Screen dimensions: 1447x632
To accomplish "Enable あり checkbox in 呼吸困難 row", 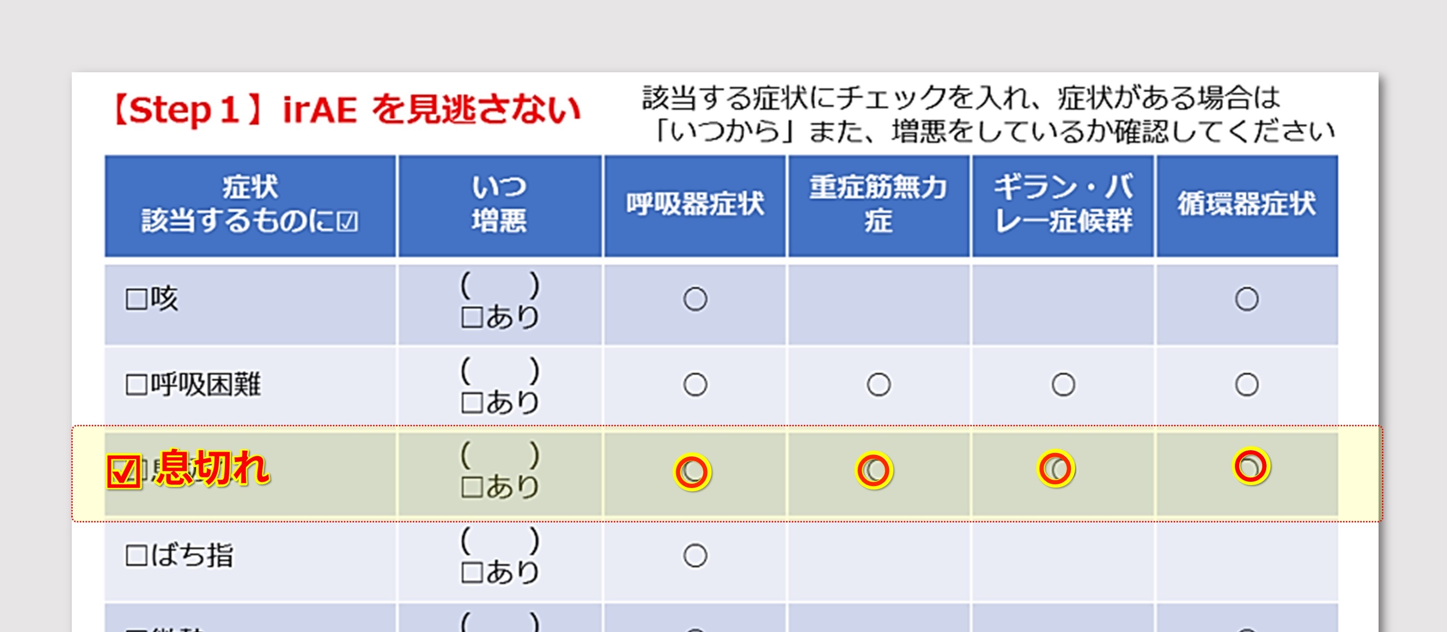I will [471, 403].
